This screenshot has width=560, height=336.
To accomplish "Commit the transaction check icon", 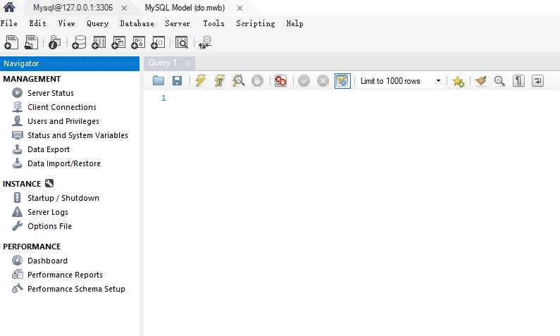I will [304, 81].
